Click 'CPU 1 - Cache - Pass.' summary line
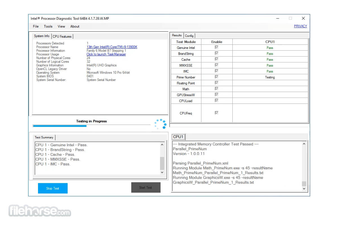Image resolution: width=338 pixels, height=225 pixels. 55,154
